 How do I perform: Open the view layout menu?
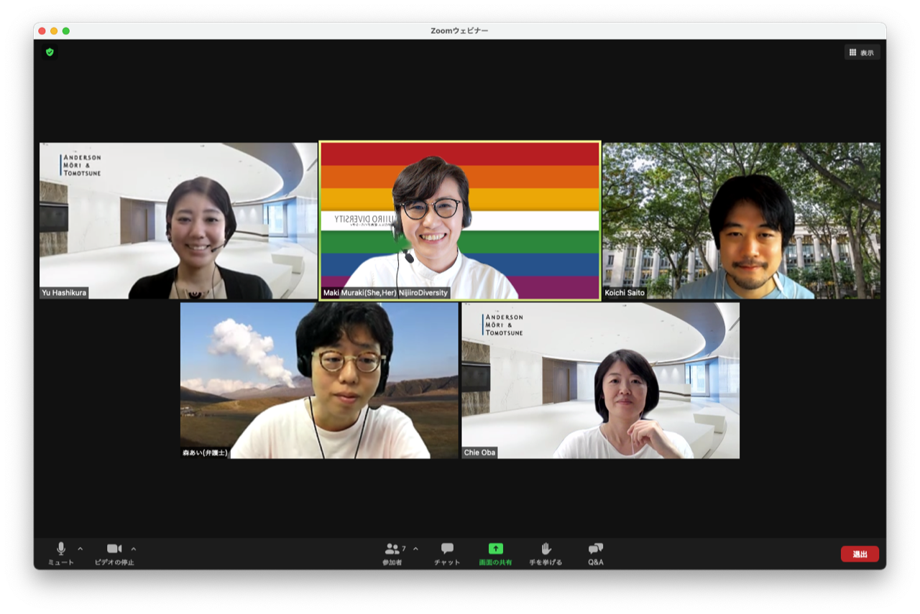coord(862,52)
